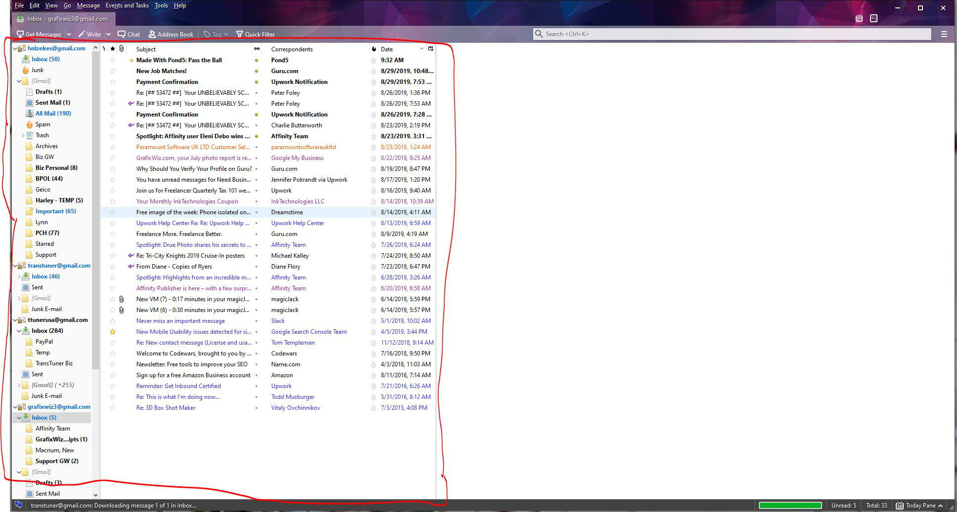Sort by attachment paperclip column header

(122, 49)
